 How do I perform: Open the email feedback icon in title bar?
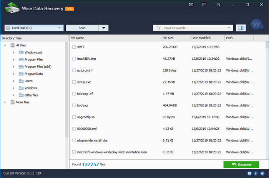191,5
